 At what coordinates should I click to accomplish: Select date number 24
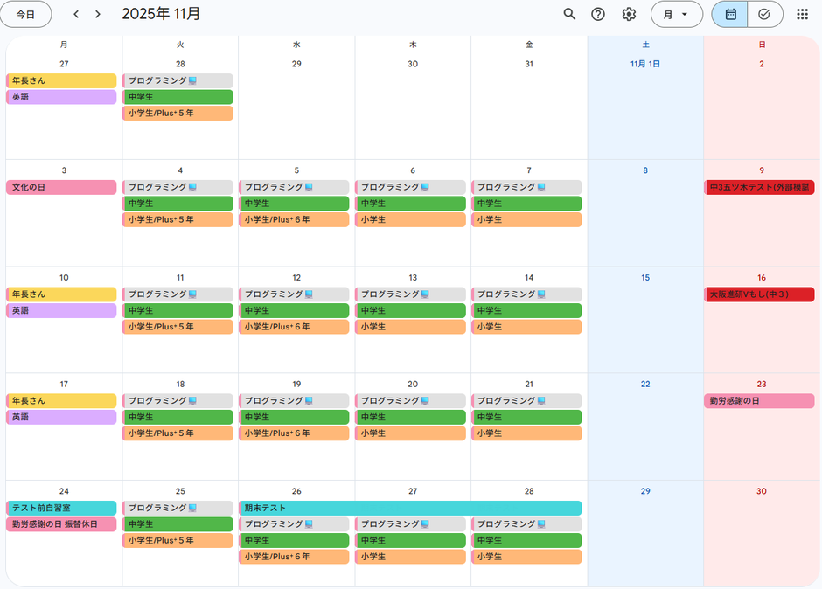coord(64,491)
